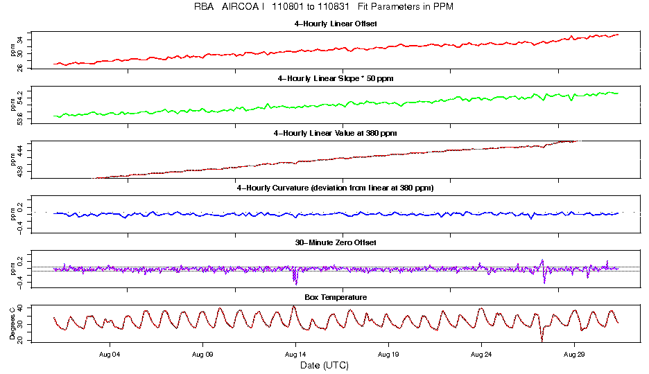Click the '40' tick on Box Temperature axis
Image resolution: width=649 pixels, height=374 pixels.
coord(20,308)
